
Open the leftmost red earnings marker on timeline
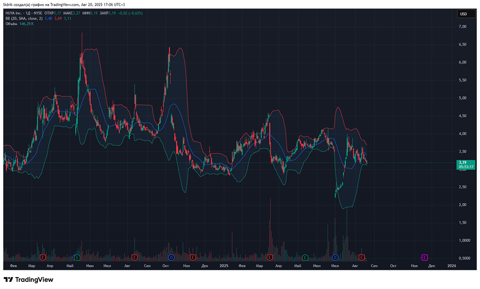(x=43, y=257)
